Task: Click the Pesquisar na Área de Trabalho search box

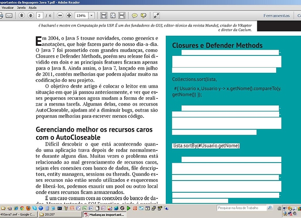Action: click(242, 208)
